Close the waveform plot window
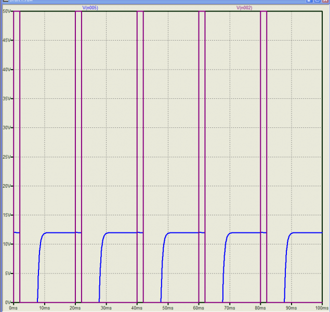The height and width of the screenshot is (312, 330). tap(325, 2)
